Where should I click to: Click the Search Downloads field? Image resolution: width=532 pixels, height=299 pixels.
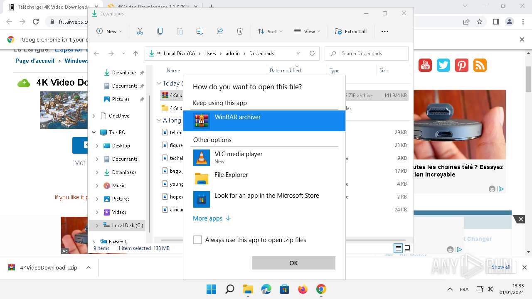[367, 54]
